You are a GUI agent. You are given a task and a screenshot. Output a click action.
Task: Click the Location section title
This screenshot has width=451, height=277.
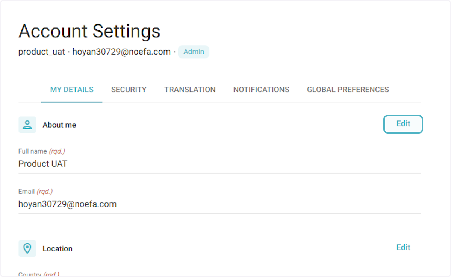[x=58, y=249]
